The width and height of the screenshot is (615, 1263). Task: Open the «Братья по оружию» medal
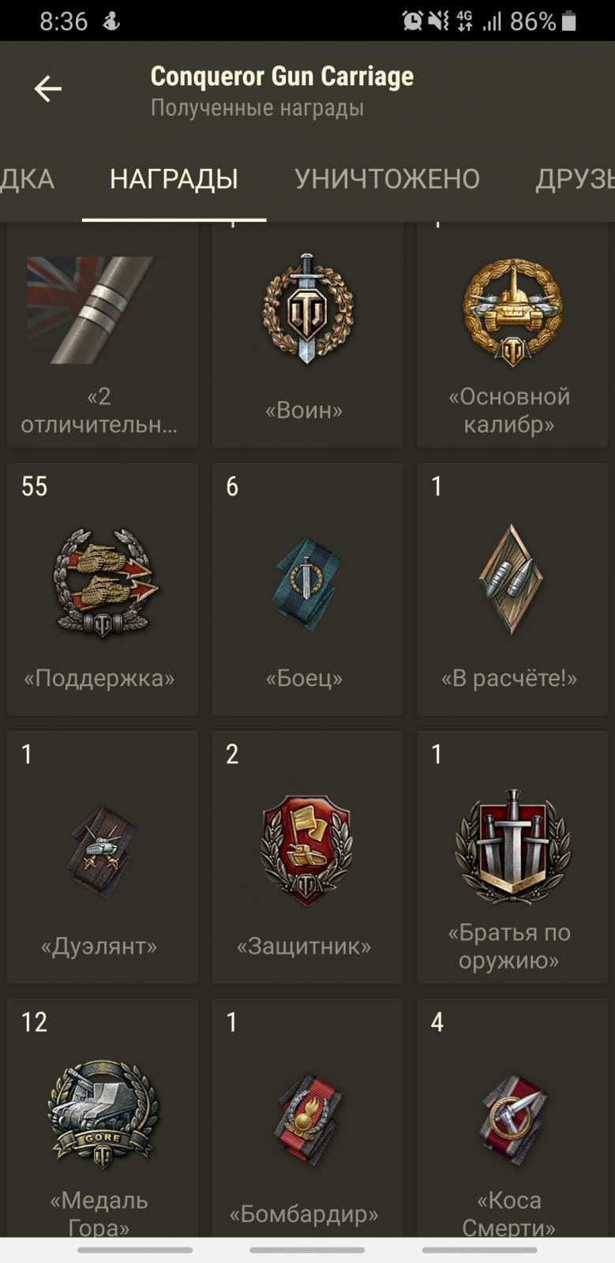pyautogui.click(x=512, y=846)
